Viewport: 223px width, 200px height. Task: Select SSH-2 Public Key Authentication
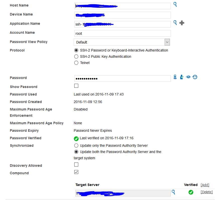coord(76,56)
